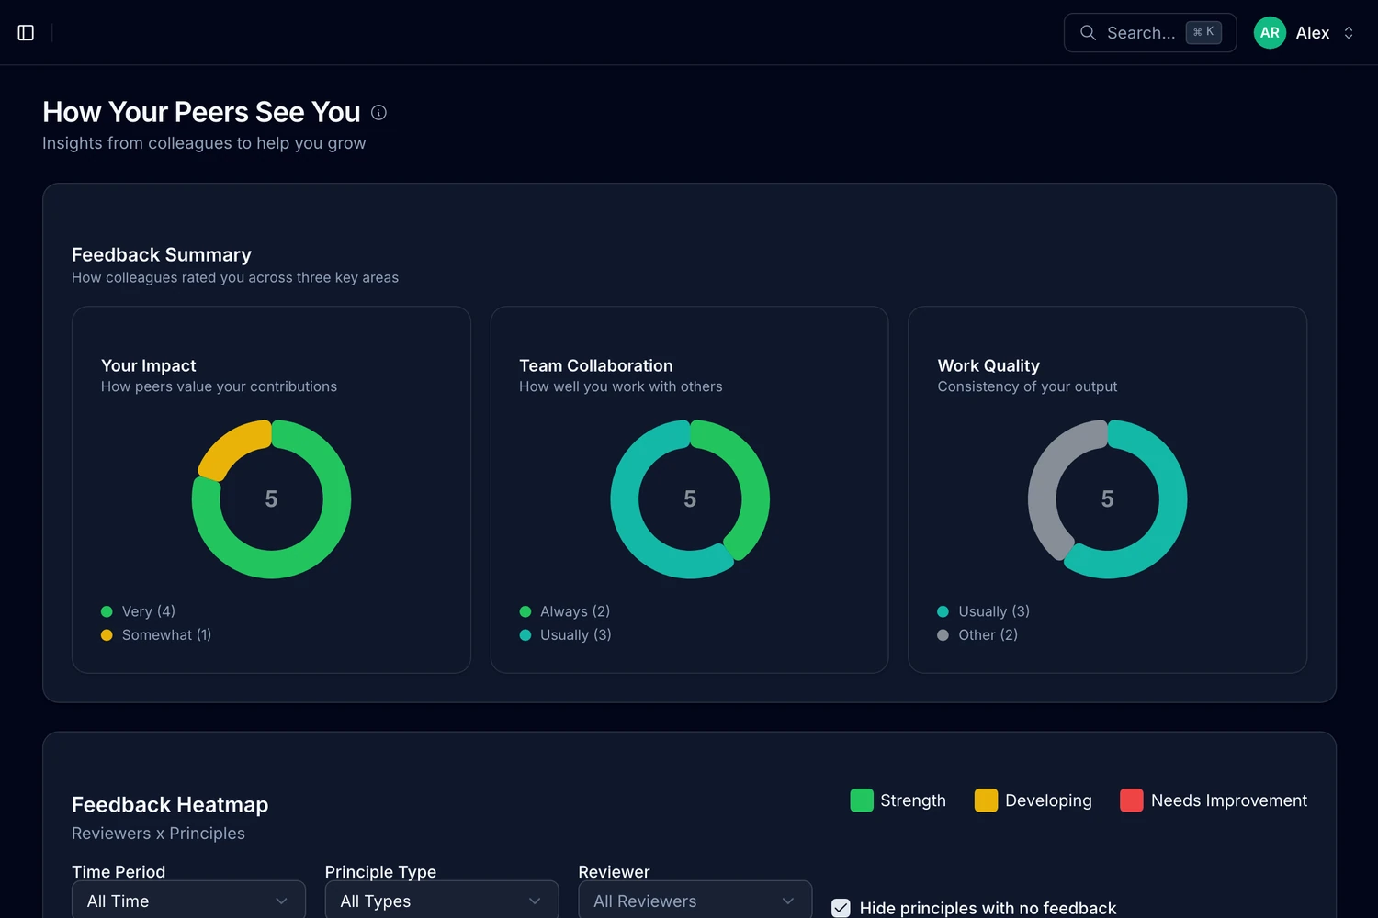Click the How Your Peers See You title
Image resolution: width=1378 pixels, height=918 pixels.
(x=201, y=112)
